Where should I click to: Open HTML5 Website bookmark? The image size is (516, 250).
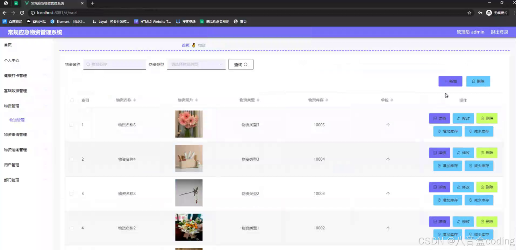tap(152, 21)
